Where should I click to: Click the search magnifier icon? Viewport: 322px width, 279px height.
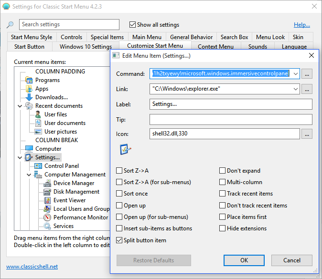click(10, 25)
